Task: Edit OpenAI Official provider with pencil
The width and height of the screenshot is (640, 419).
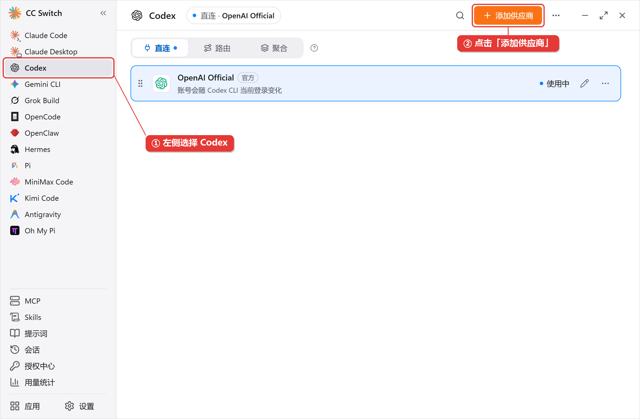Action: [584, 83]
